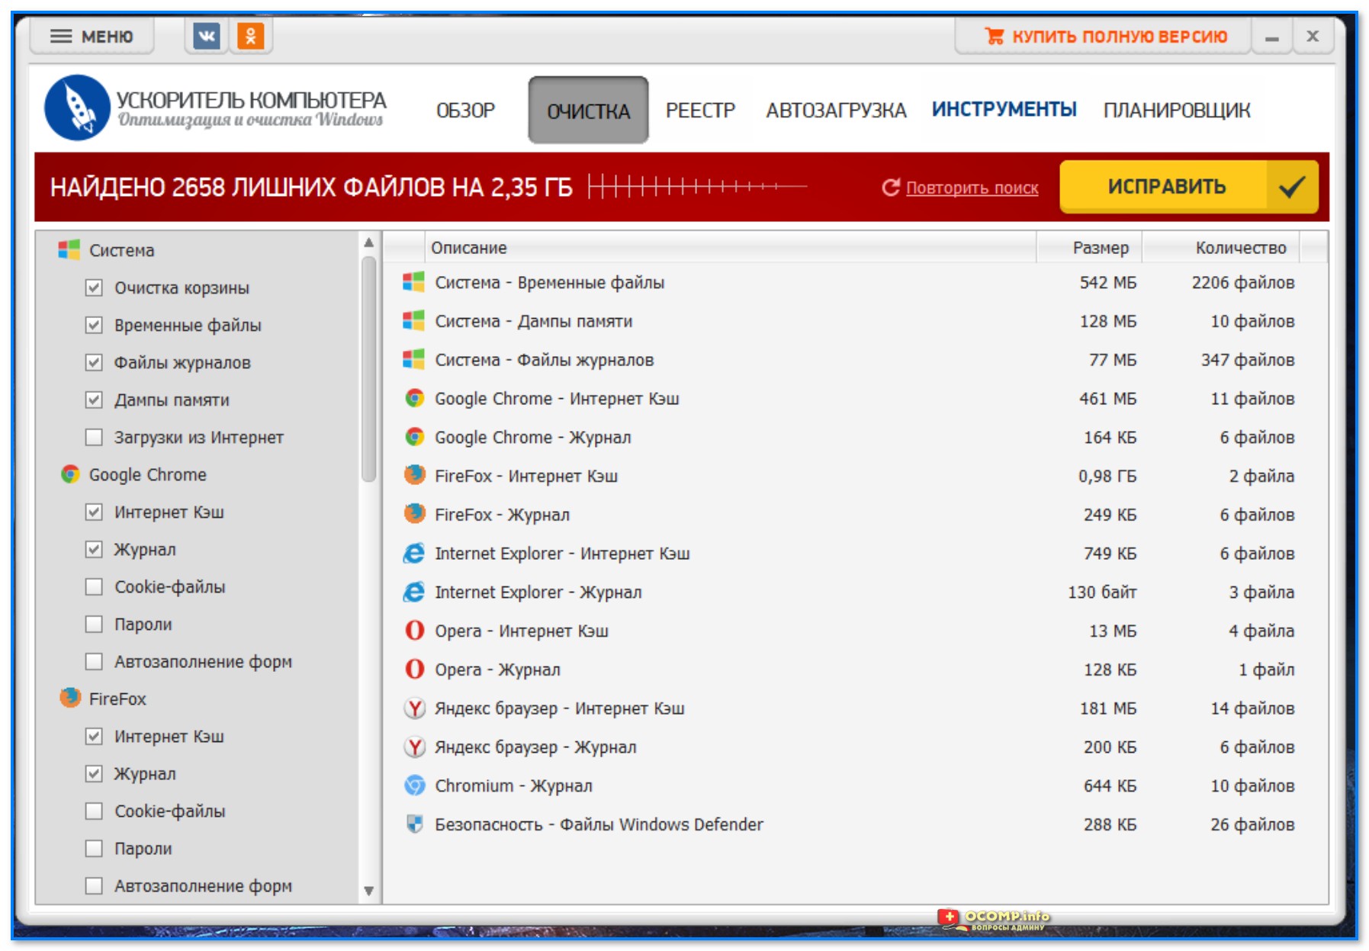The height and width of the screenshot is (951, 1369).
Task: Click Chrome icon beside Google Chrome - Журнал row
Action: [x=414, y=437]
